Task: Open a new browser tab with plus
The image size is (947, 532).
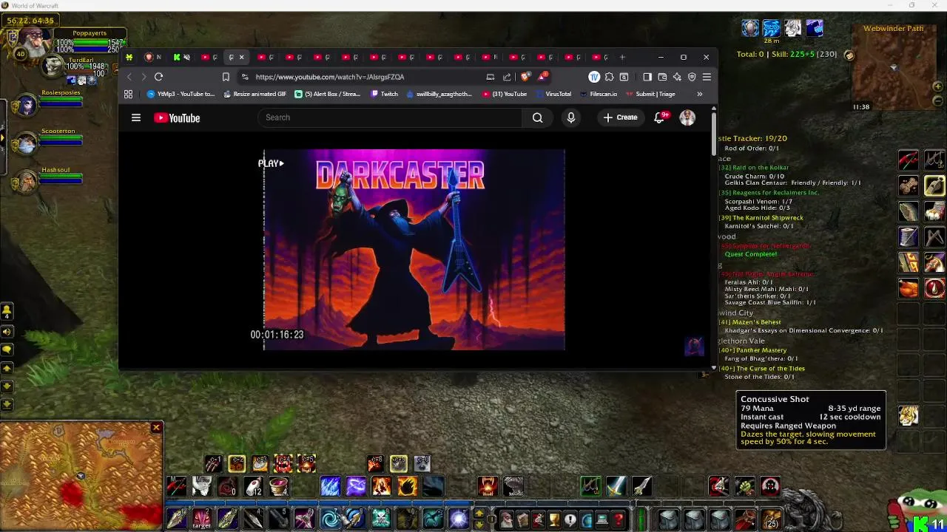Action: click(622, 57)
